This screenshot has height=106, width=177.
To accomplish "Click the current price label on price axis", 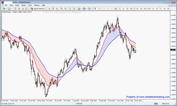I will tap(173, 50).
